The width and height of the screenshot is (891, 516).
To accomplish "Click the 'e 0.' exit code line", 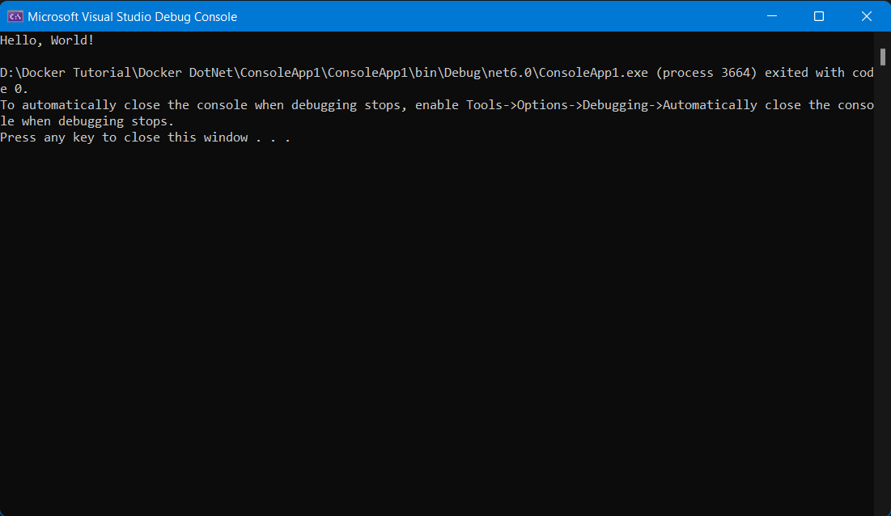I will click(15, 89).
